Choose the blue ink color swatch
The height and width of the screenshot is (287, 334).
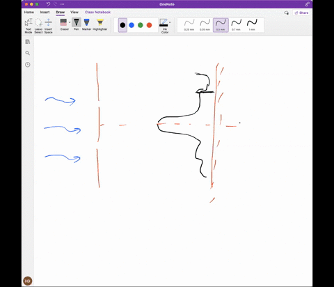[x=132, y=25]
